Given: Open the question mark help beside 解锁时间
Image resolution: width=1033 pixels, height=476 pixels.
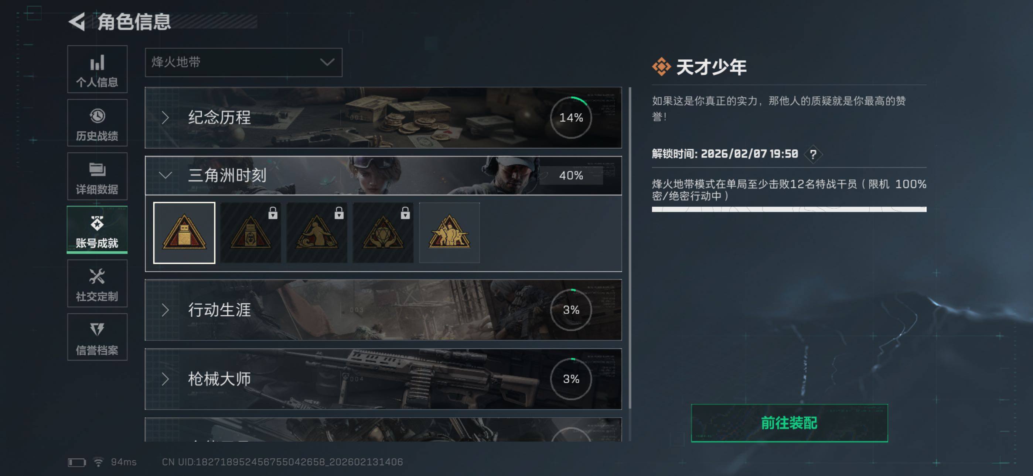Looking at the screenshot, I should pos(813,154).
